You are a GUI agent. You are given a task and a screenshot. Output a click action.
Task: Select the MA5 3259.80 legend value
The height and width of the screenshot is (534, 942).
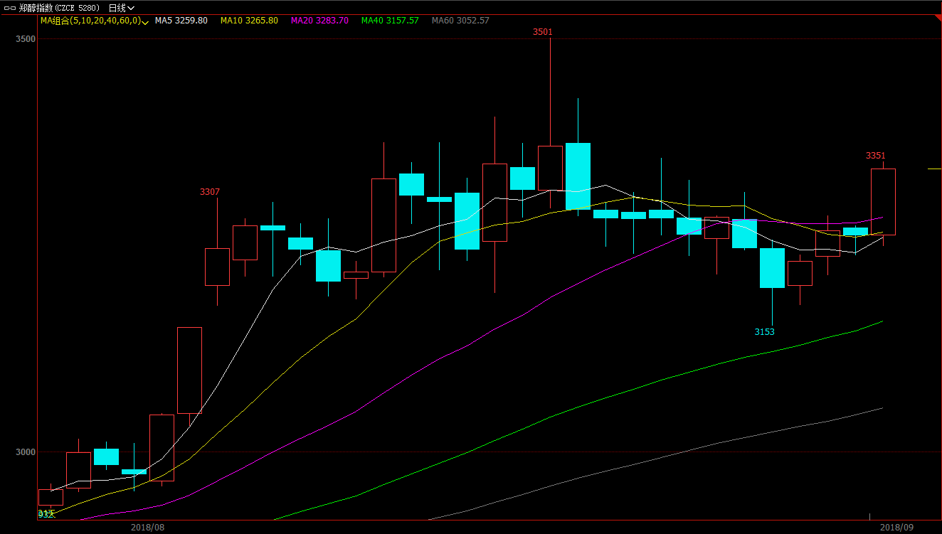tap(181, 21)
